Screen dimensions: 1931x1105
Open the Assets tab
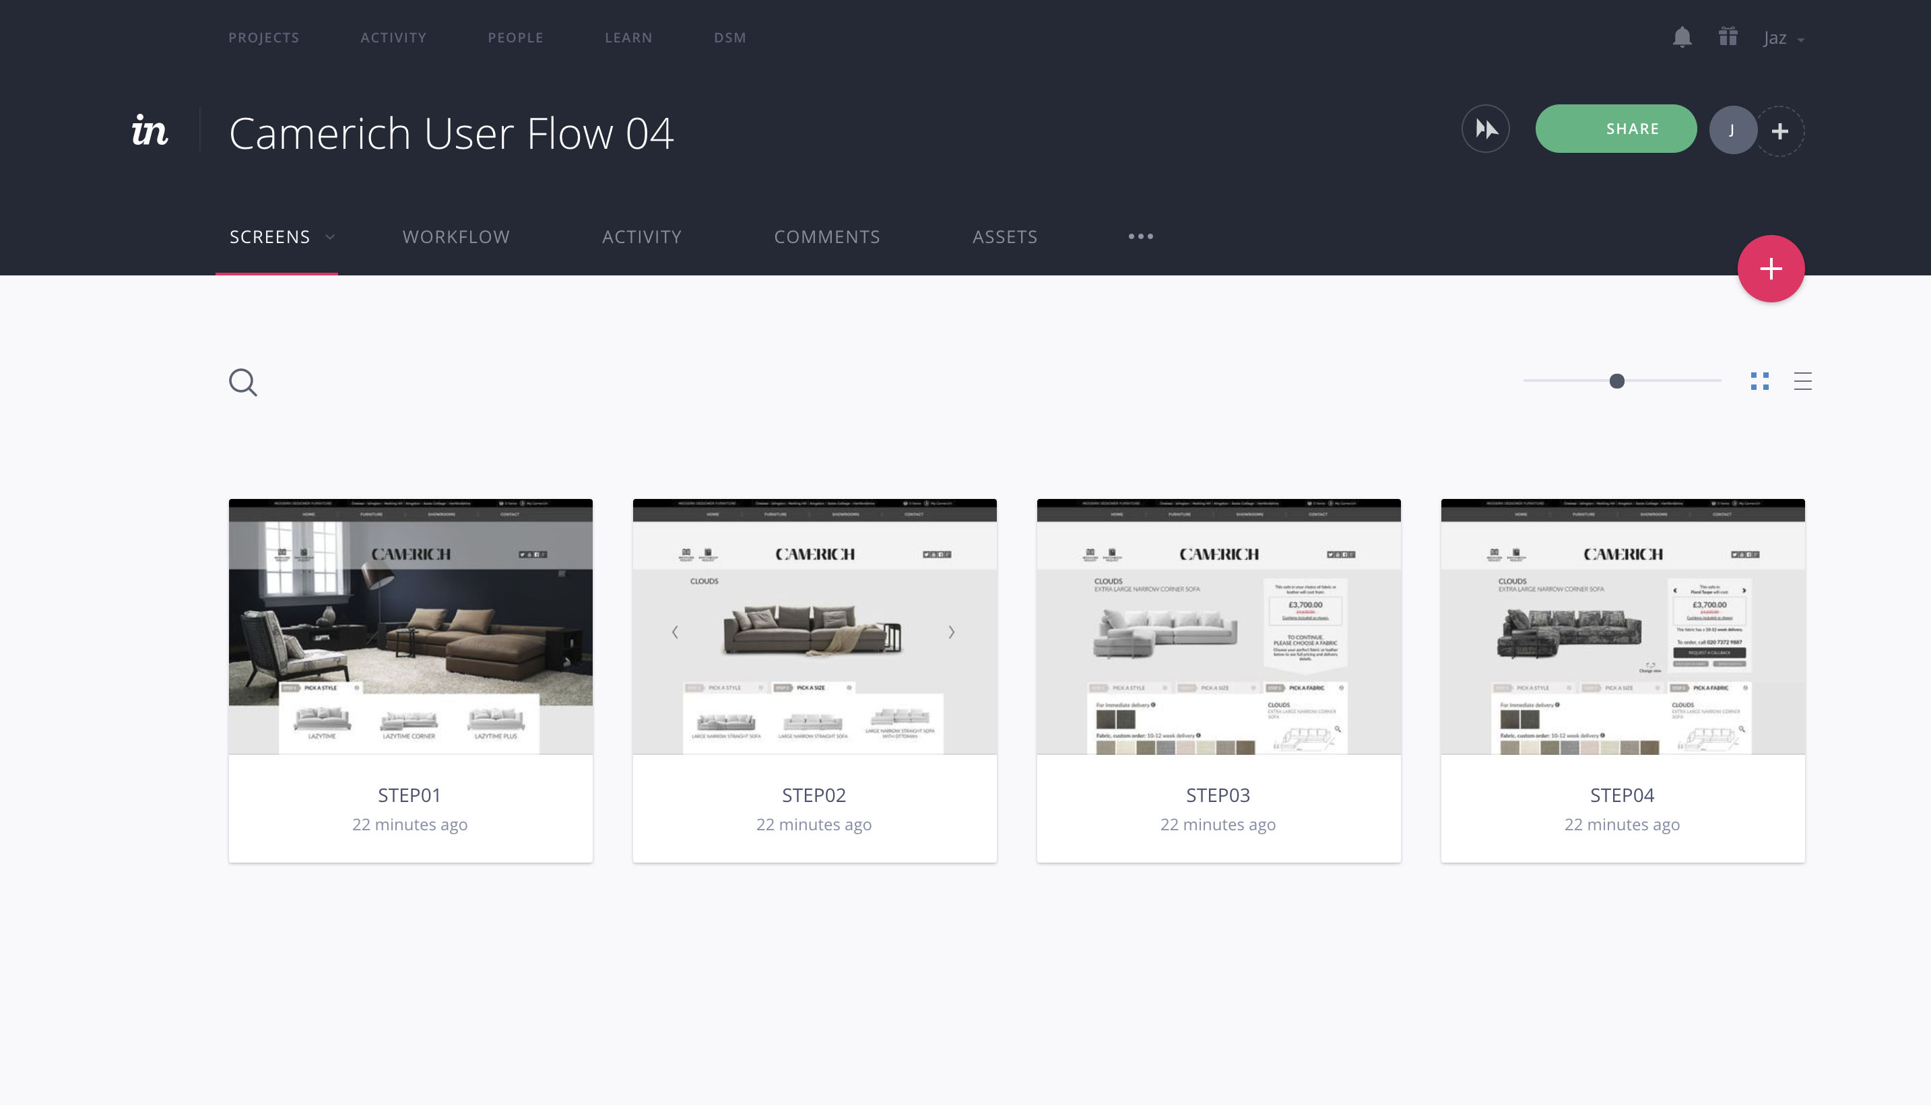click(x=1004, y=237)
